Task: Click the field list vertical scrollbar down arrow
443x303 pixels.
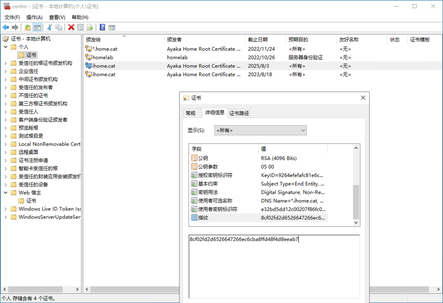Action: [356, 223]
